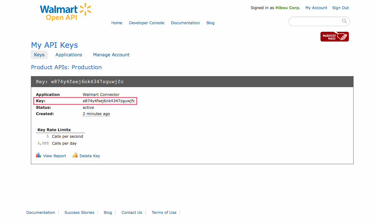Click the View Report link
Image resolution: width=375 pixels, height=223 pixels.
pyautogui.click(x=55, y=156)
